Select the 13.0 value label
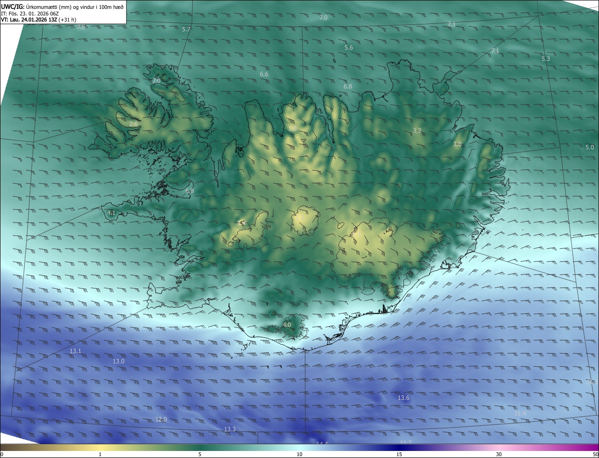599x458 pixels. pyautogui.click(x=119, y=362)
